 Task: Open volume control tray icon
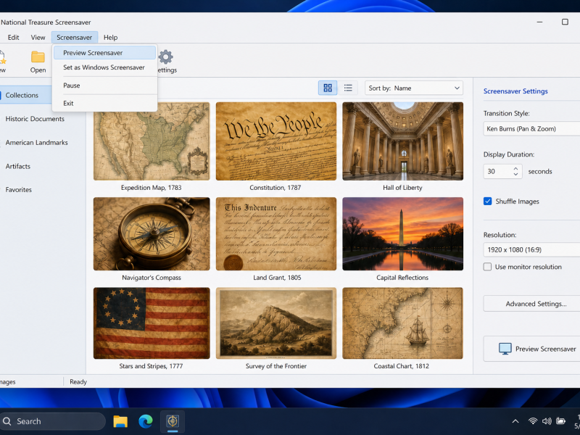[x=547, y=421]
